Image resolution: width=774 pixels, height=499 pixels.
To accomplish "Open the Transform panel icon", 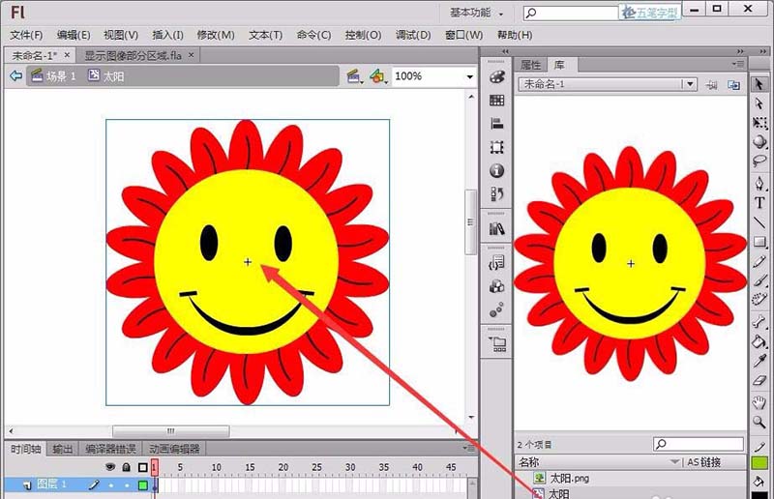I will coord(496,147).
